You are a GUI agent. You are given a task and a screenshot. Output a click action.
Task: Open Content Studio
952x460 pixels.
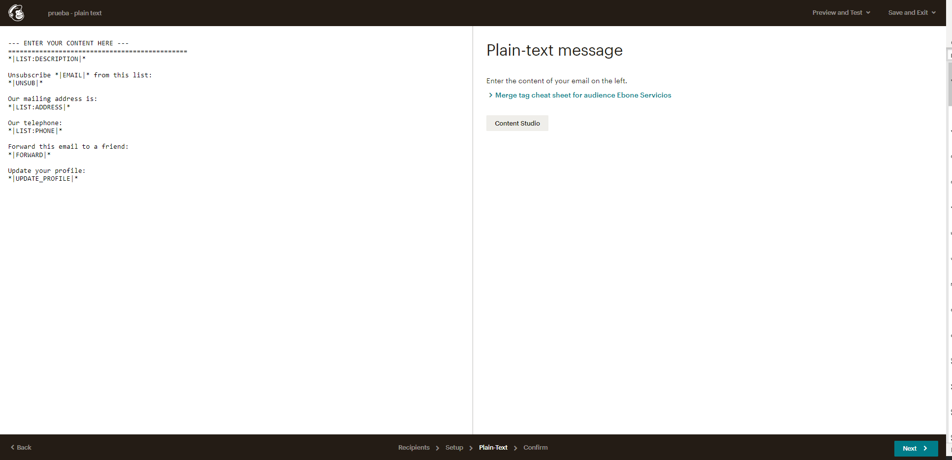point(517,123)
